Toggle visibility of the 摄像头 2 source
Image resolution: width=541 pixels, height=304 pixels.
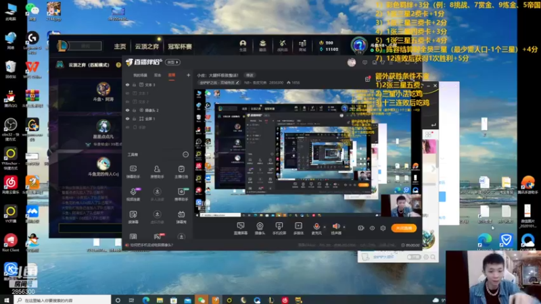(127, 110)
